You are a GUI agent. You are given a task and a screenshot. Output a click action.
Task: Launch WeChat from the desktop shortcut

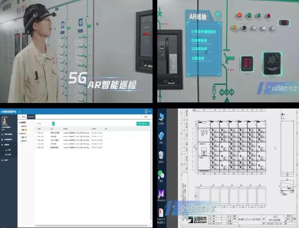[161, 175]
